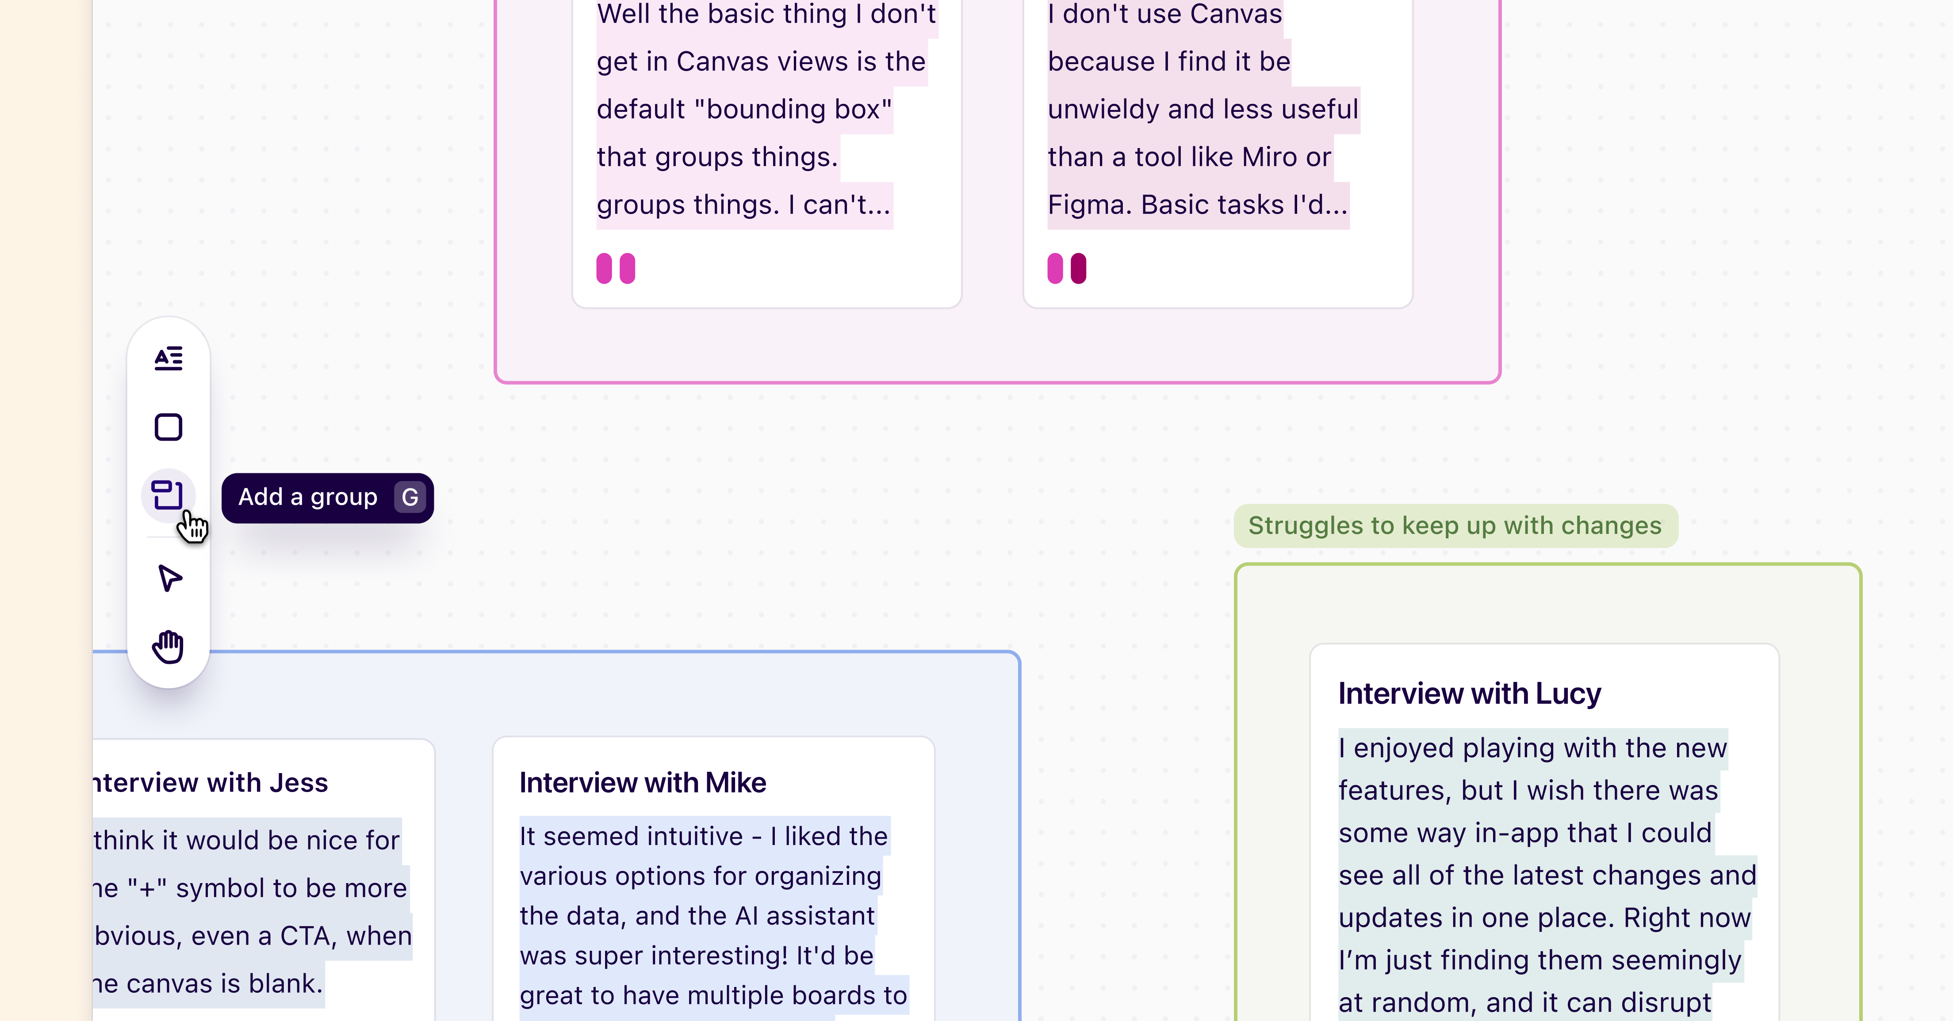1953x1021 pixels.
Task: Select the text tool in the toolbar
Action: click(169, 358)
